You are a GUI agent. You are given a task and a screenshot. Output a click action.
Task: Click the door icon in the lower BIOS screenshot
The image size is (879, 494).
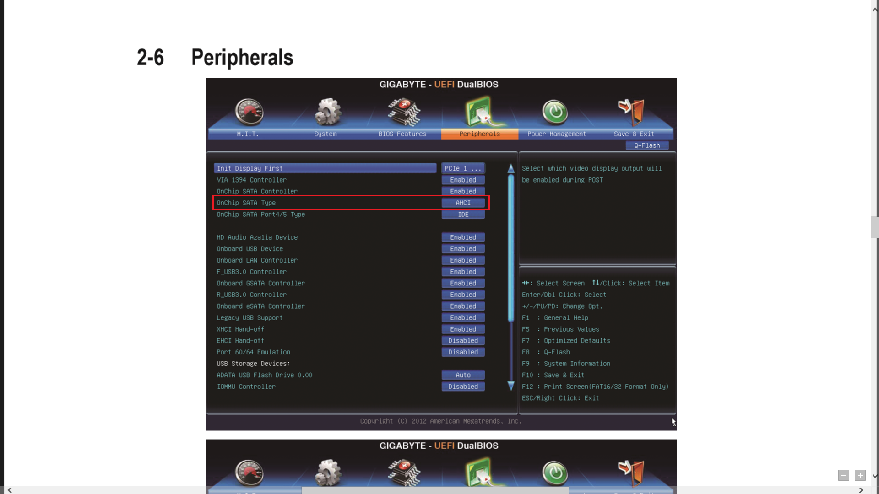click(x=632, y=473)
